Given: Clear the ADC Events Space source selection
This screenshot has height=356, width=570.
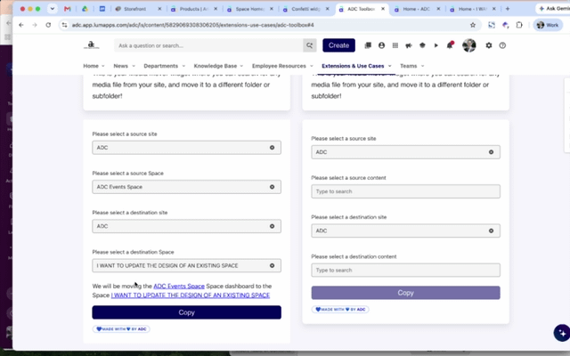Looking at the screenshot, I should point(272,187).
